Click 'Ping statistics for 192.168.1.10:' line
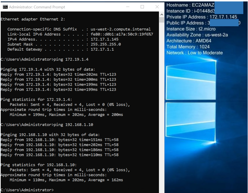The image size is (248, 193). [x=39, y=165]
